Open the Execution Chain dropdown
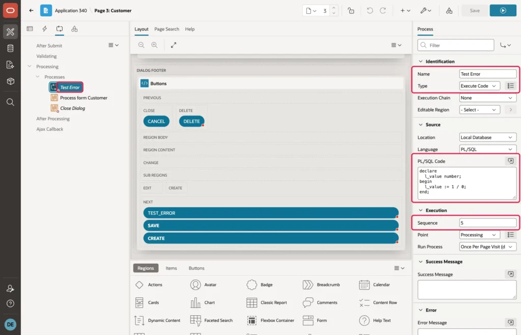This screenshot has width=521, height=335. [x=487, y=98]
